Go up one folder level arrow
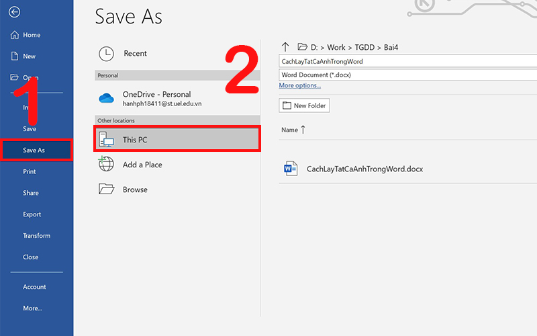The image size is (537, 336). coord(285,46)
